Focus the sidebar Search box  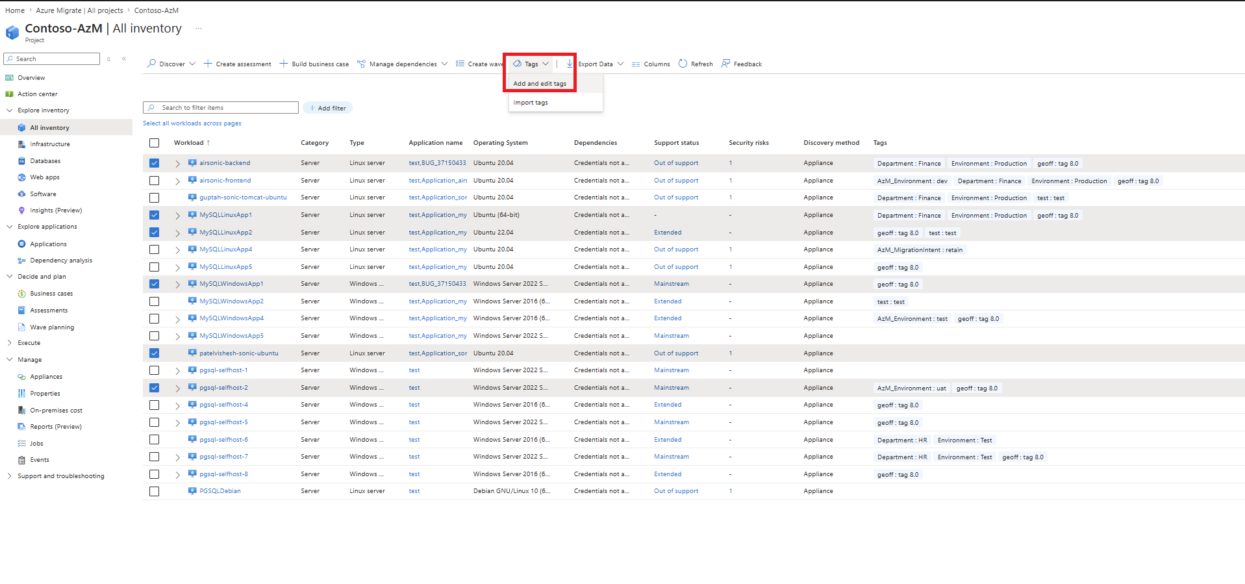tap(52, 58)
